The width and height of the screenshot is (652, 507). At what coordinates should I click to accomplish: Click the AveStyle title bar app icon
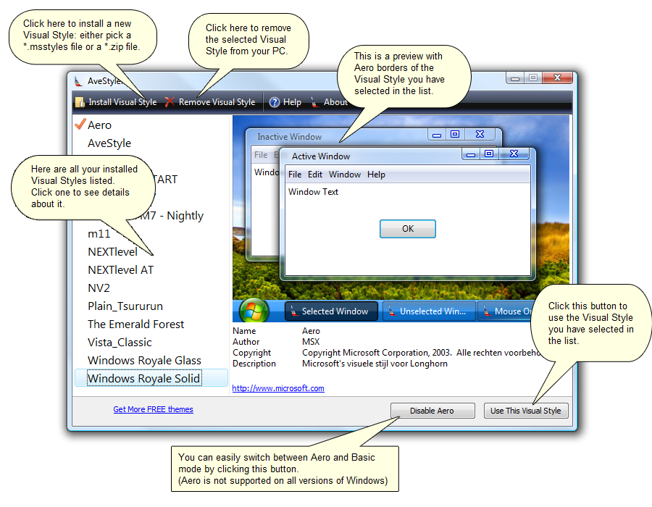pyautogui.click(x=78, y=81)
